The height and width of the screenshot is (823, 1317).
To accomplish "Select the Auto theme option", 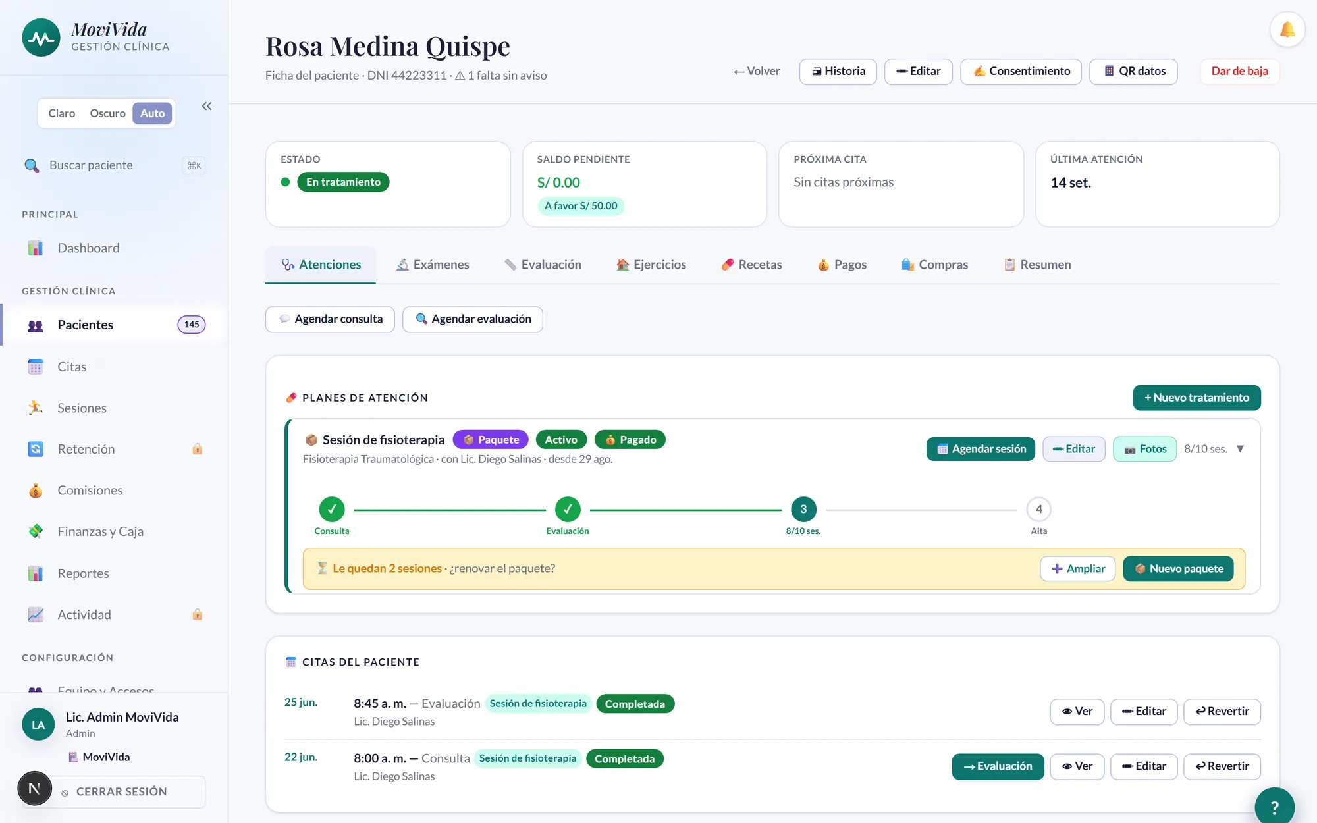I will point(152,113).
